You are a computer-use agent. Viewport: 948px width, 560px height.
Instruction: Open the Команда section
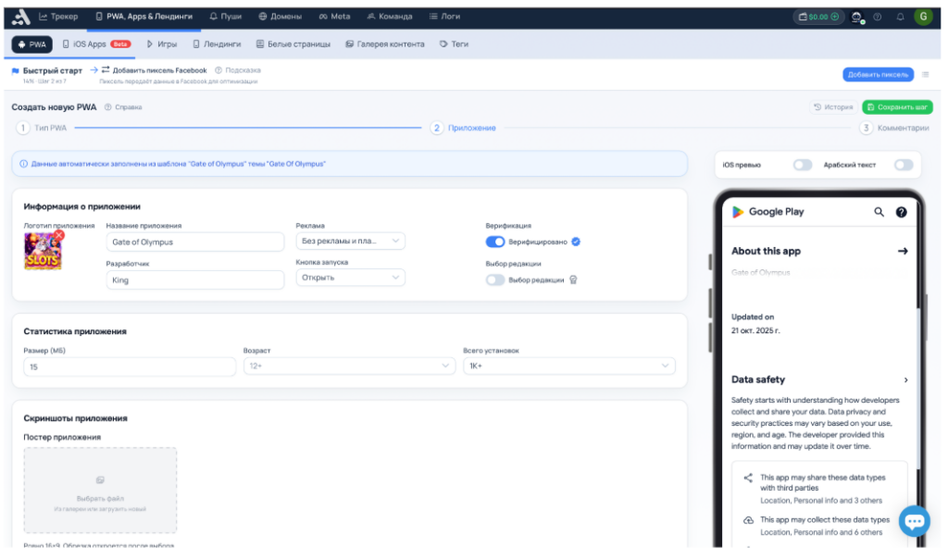(390, 17)
